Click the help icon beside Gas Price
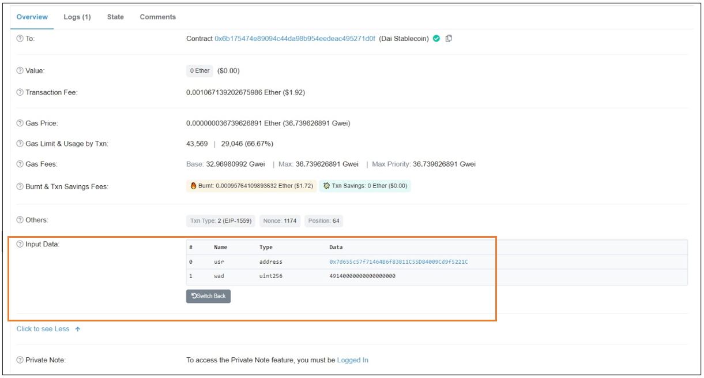 (x=20, y=123)
